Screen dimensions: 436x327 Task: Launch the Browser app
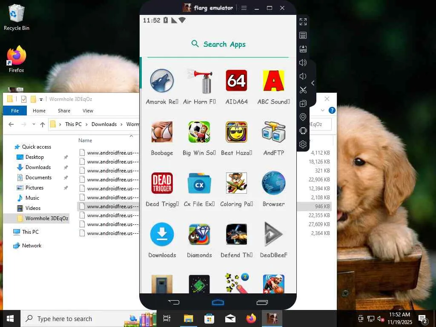click(274, 183)
